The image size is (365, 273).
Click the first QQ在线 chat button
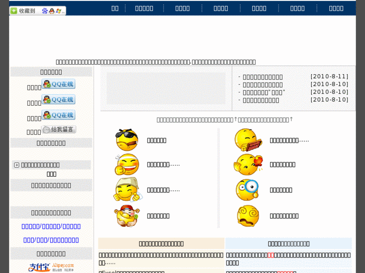(58, 84)
